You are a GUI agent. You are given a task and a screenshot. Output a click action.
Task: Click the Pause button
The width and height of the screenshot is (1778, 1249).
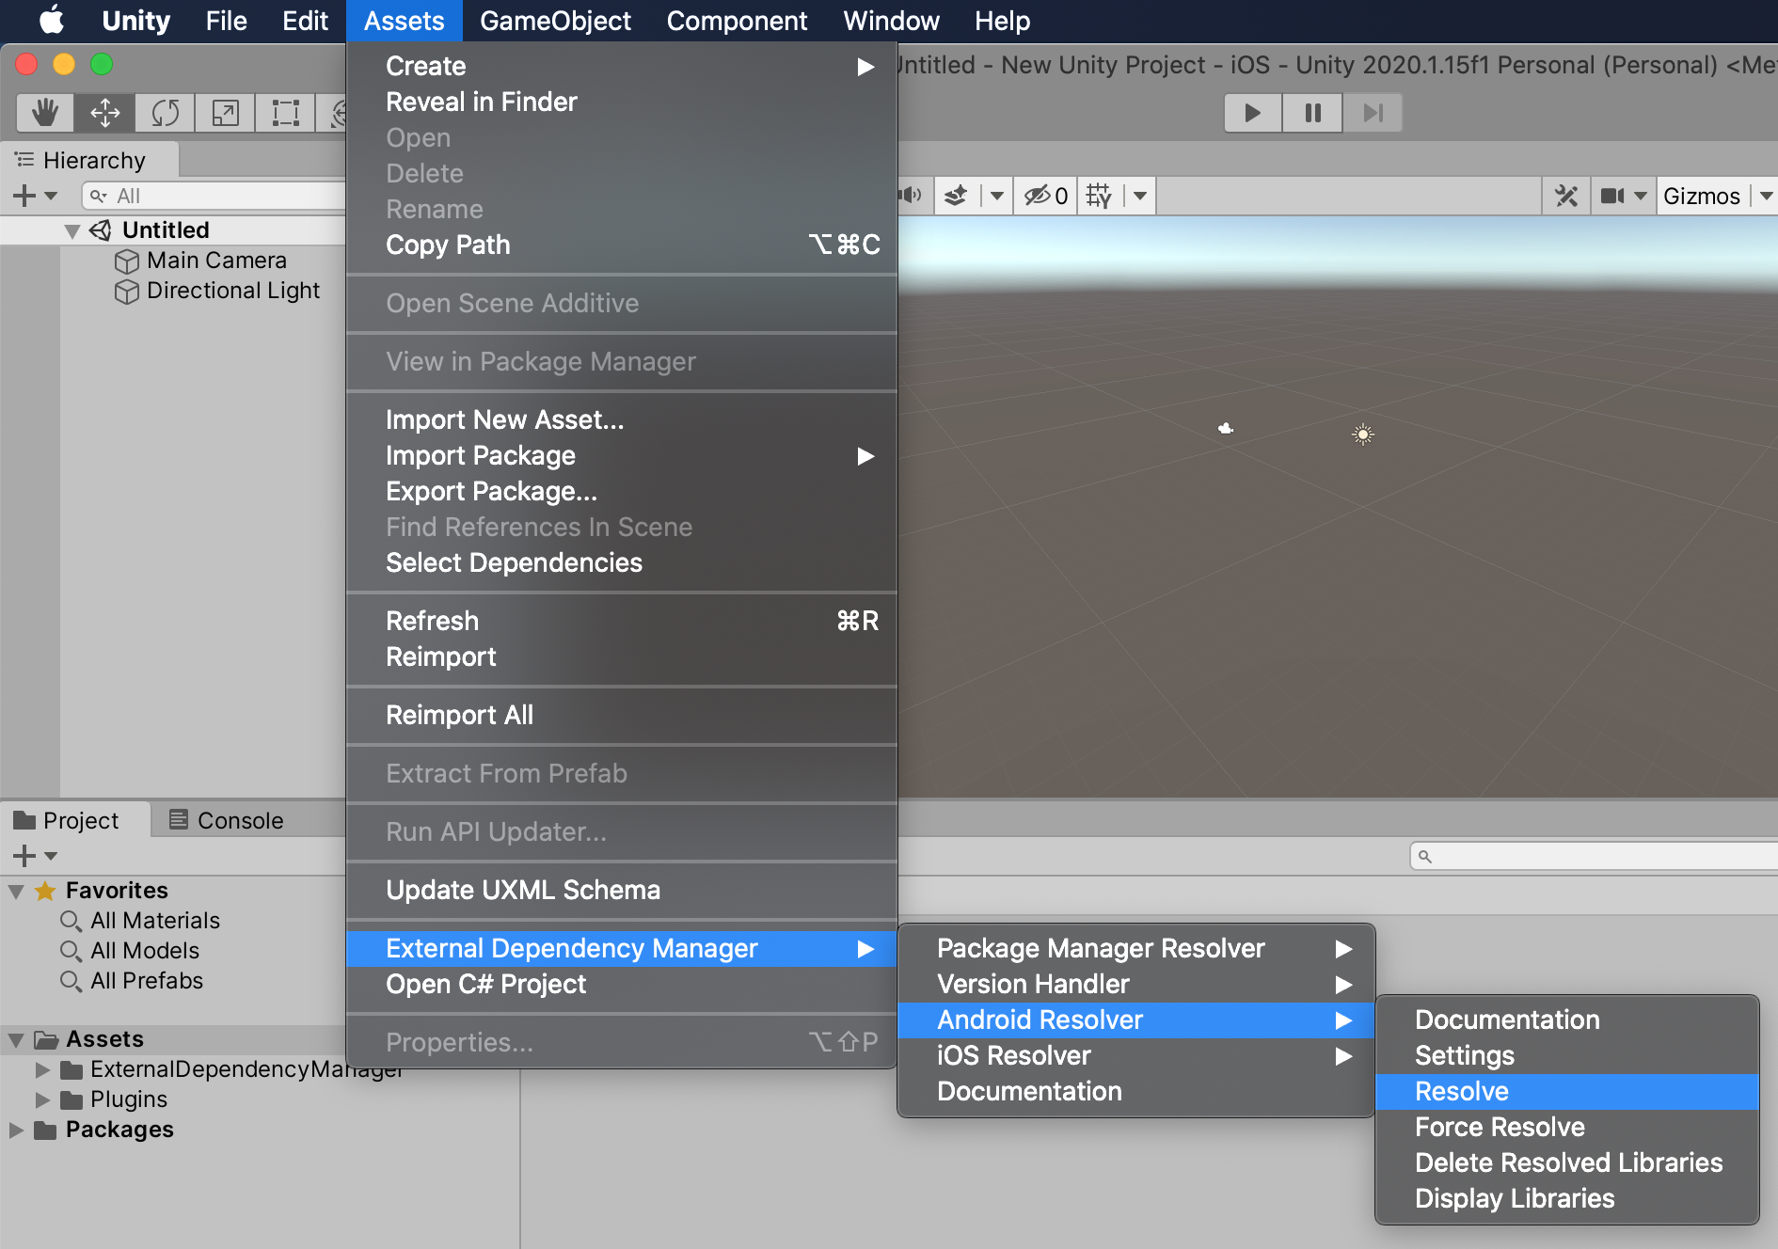click(1312, 113)
